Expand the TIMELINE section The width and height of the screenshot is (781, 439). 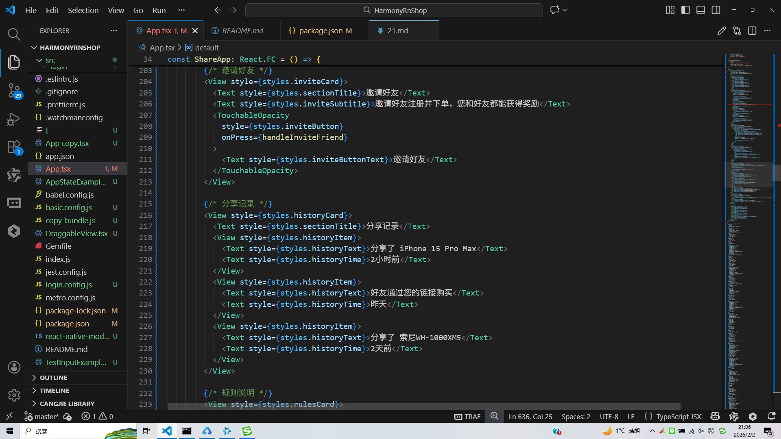click(x=54, y=391)
